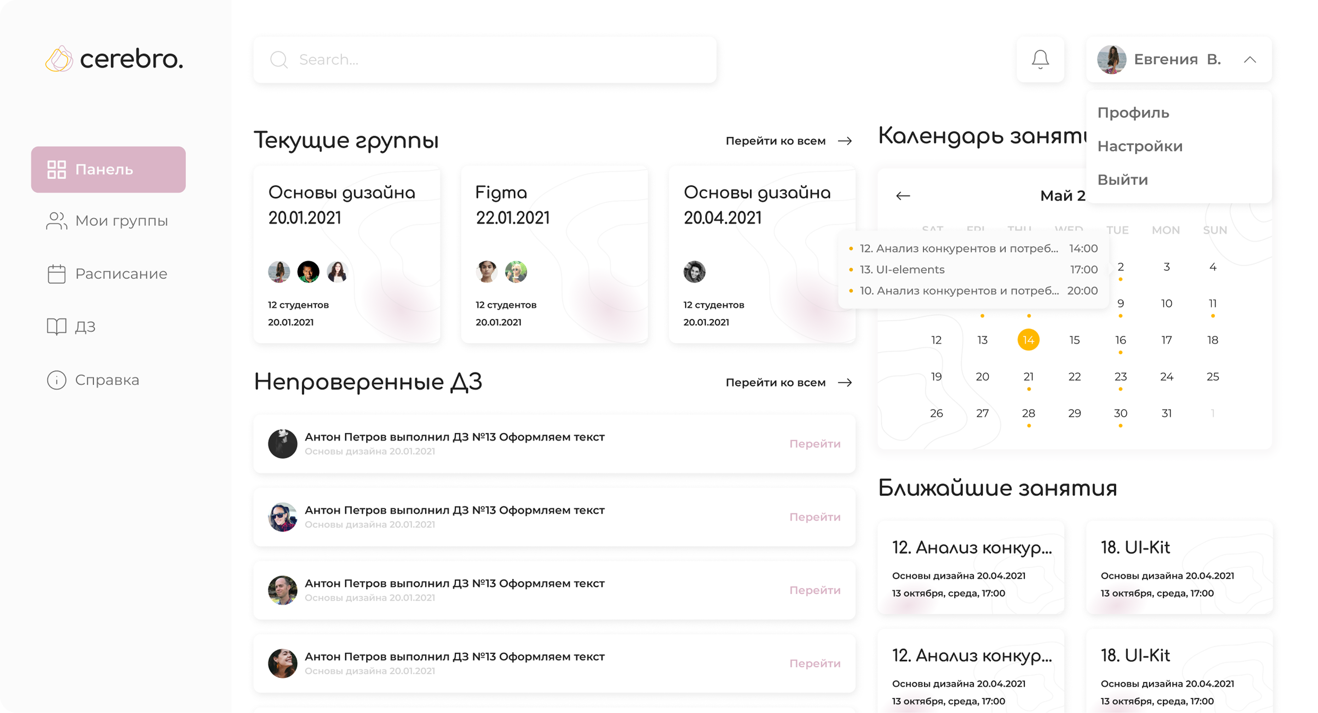This screenshot has width=1318, height=713.
Task: Open Настройки from the profile menu
Action: 1139,146
